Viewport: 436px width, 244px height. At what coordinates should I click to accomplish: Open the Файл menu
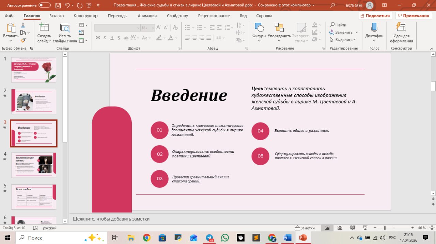click(10, 16)
